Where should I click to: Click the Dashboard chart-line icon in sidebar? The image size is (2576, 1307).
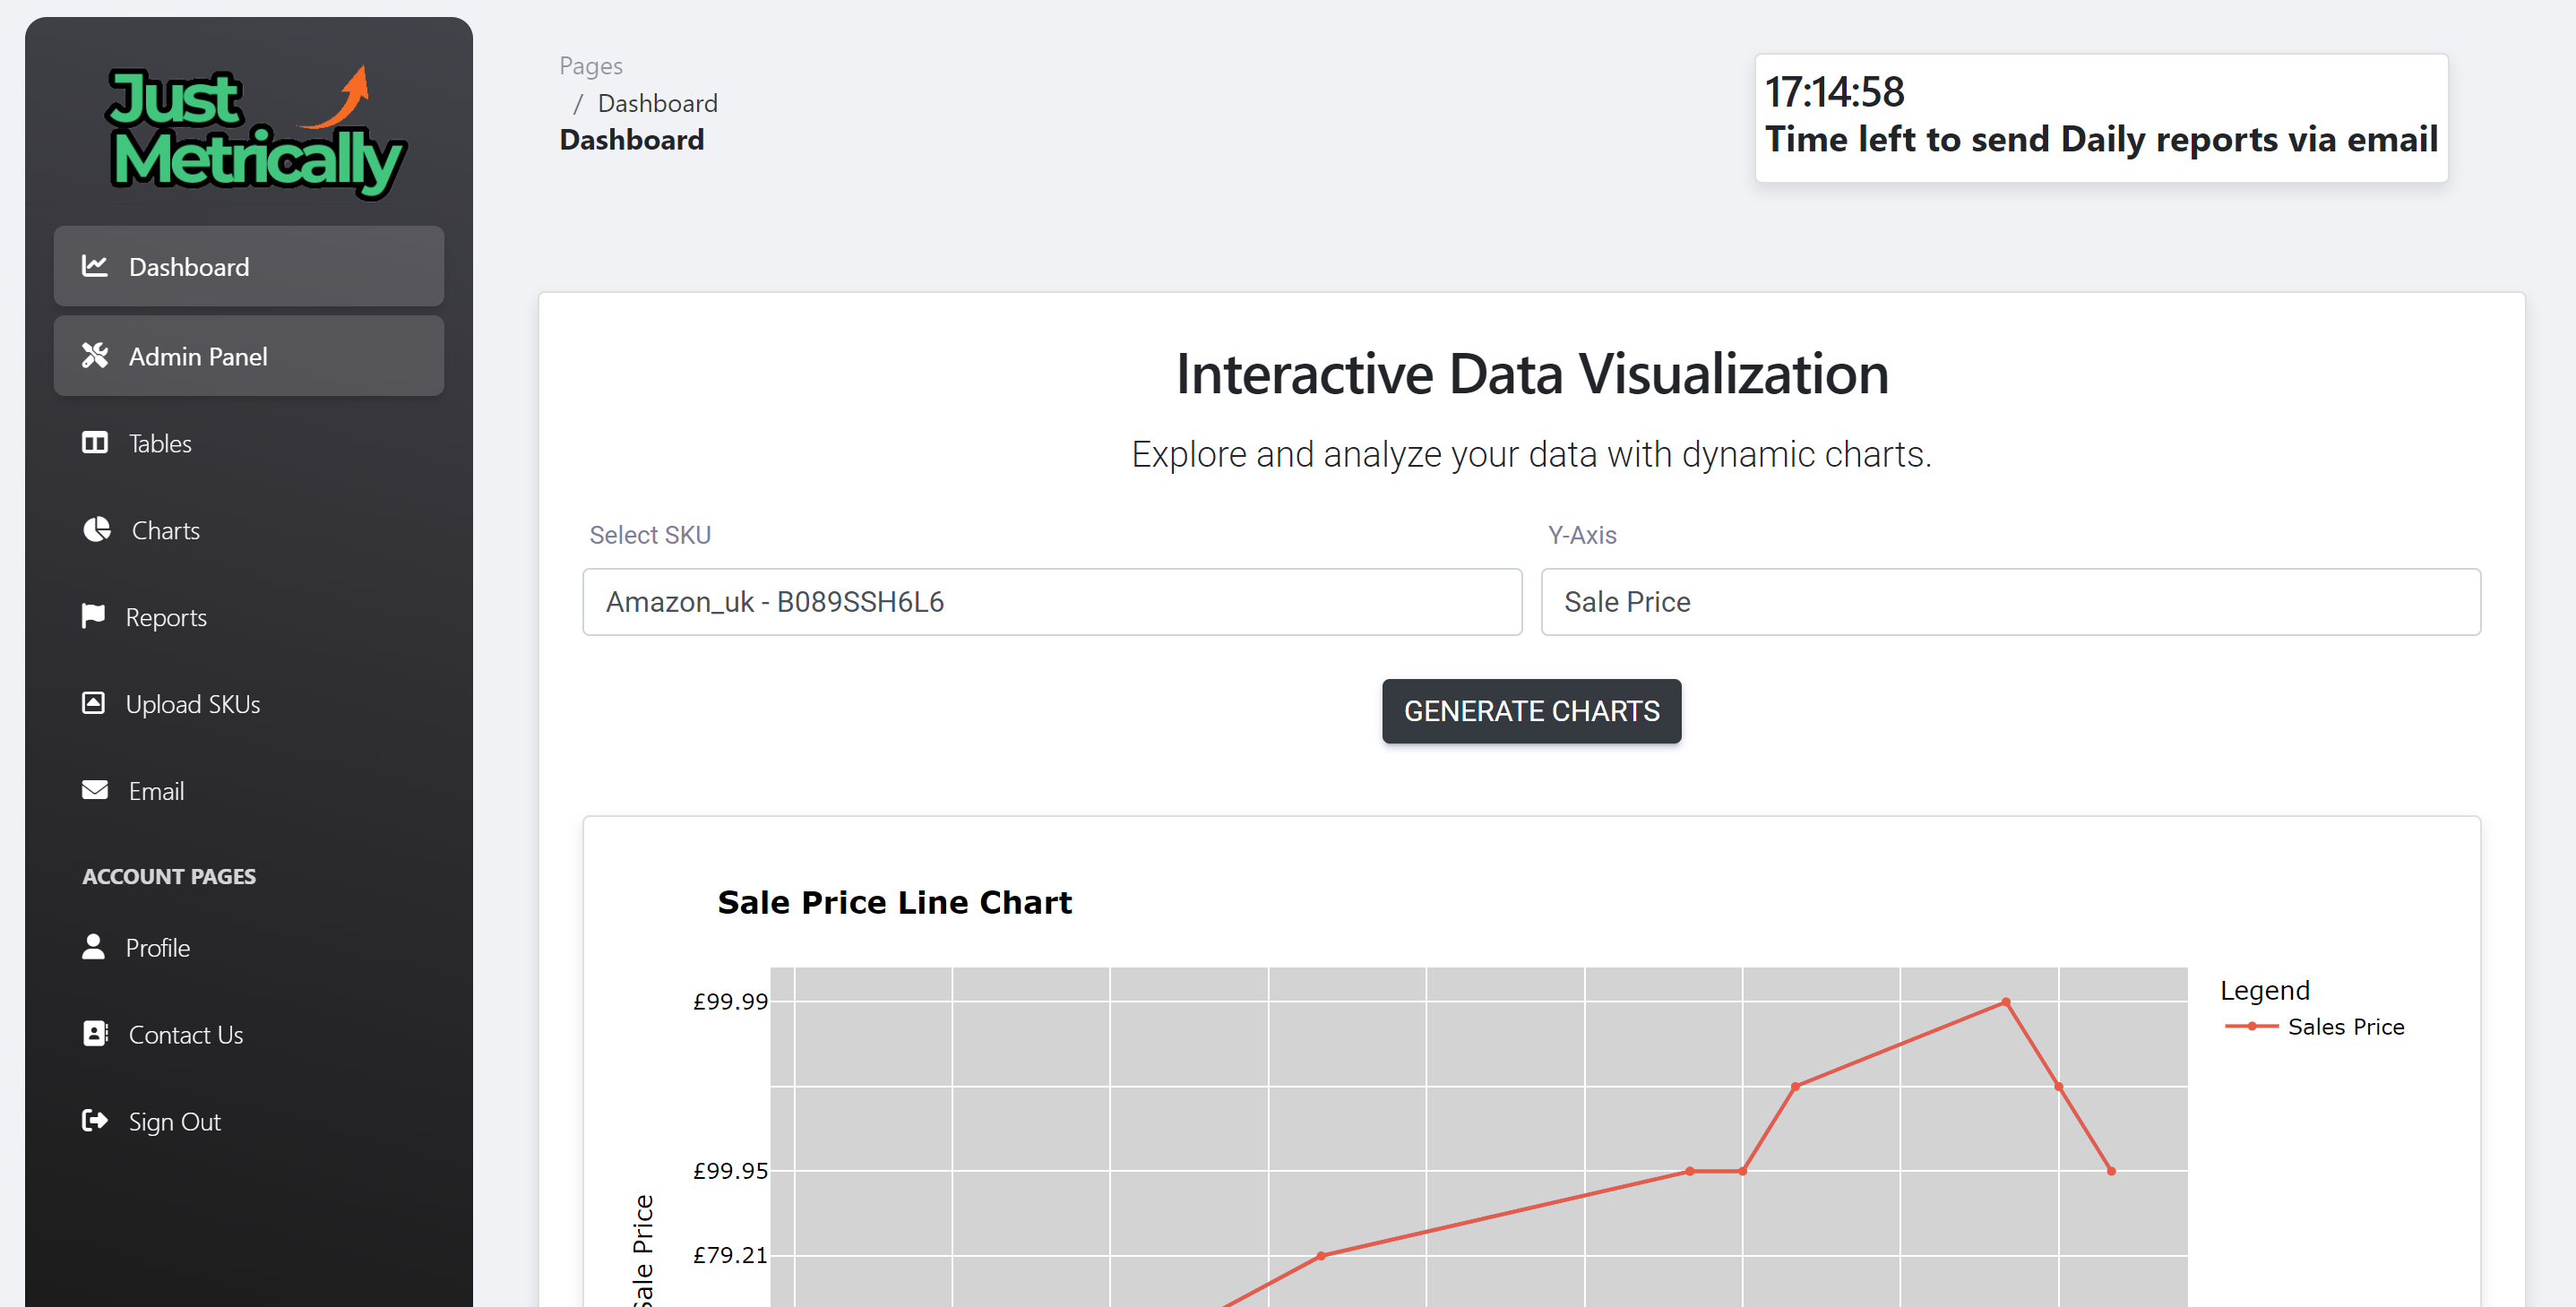tap(95, 266)
